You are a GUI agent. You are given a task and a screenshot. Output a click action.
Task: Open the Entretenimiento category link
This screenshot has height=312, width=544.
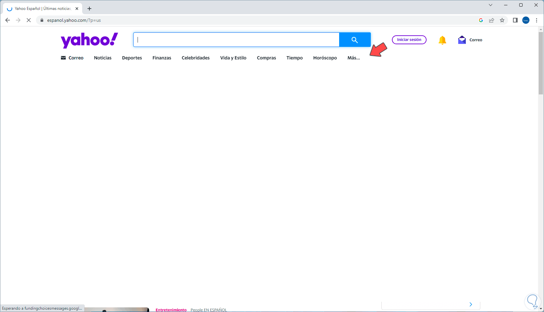(x=171, y=310)
